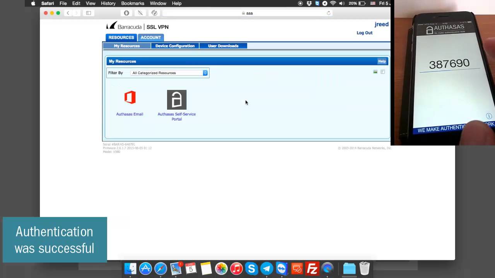Launch TeamViewer from the Dock
Screen dimensions: 495x278
pos(282,268)
